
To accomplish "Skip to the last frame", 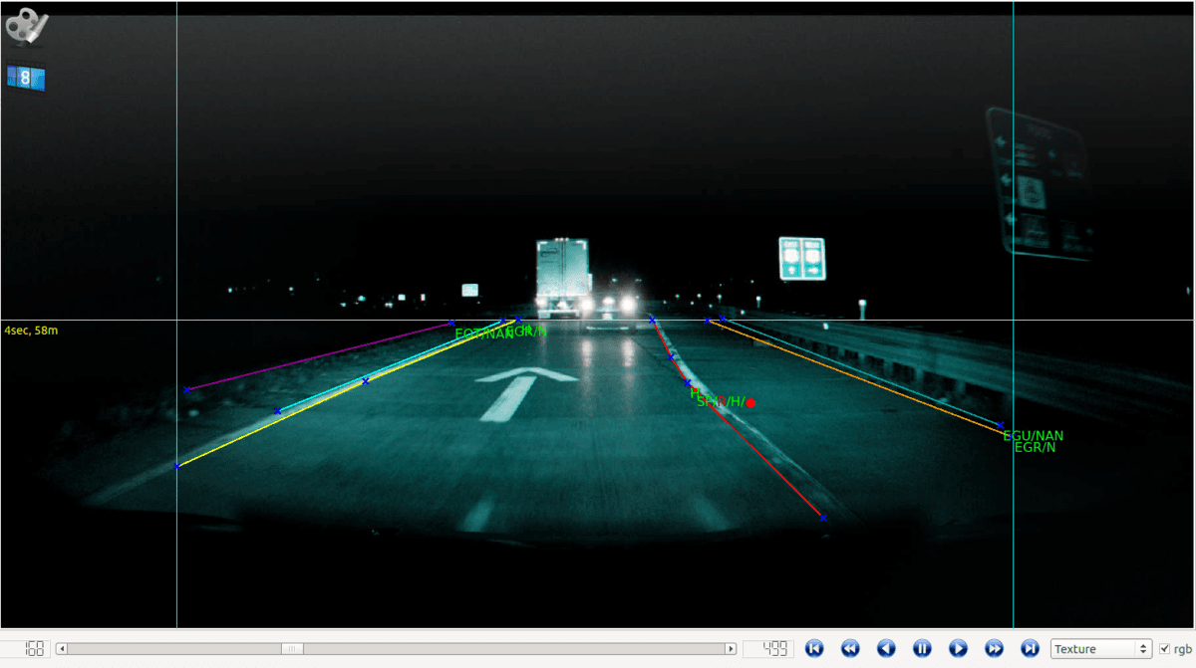I will (x=1031, y=648).
